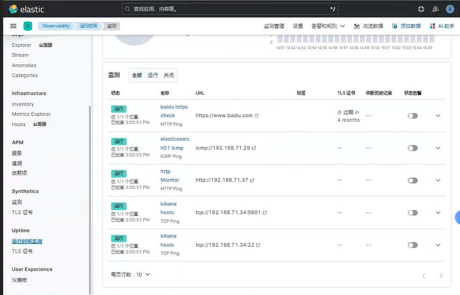Click the green D space avatar
Viewport: 460px width, 295px height.
[x=28, y=26]
